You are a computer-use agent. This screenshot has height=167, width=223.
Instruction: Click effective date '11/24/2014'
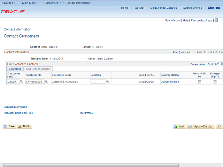point(56,59)
